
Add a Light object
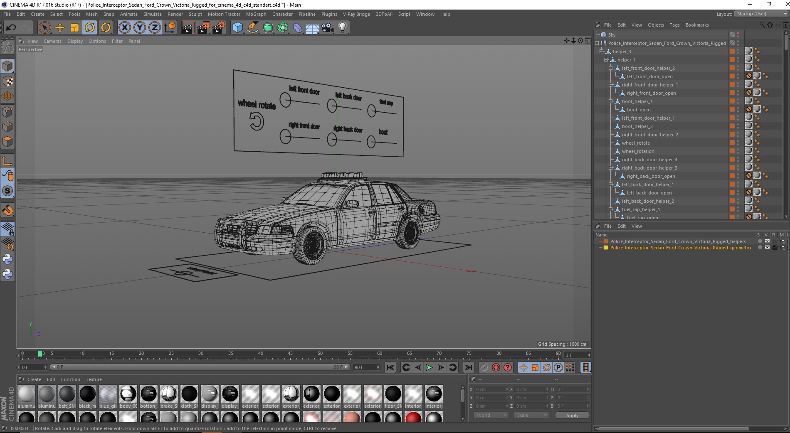[343, 27]
